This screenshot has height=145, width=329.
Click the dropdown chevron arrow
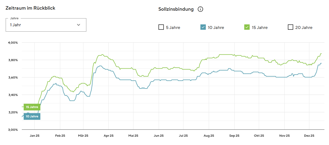click(79, 25)
